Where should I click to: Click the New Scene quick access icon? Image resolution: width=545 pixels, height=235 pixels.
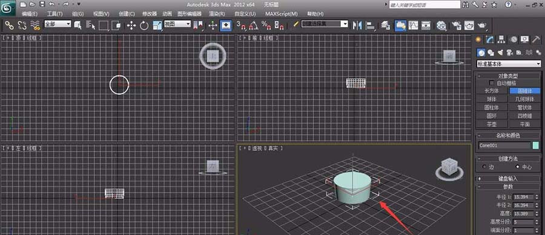point(23,4)
